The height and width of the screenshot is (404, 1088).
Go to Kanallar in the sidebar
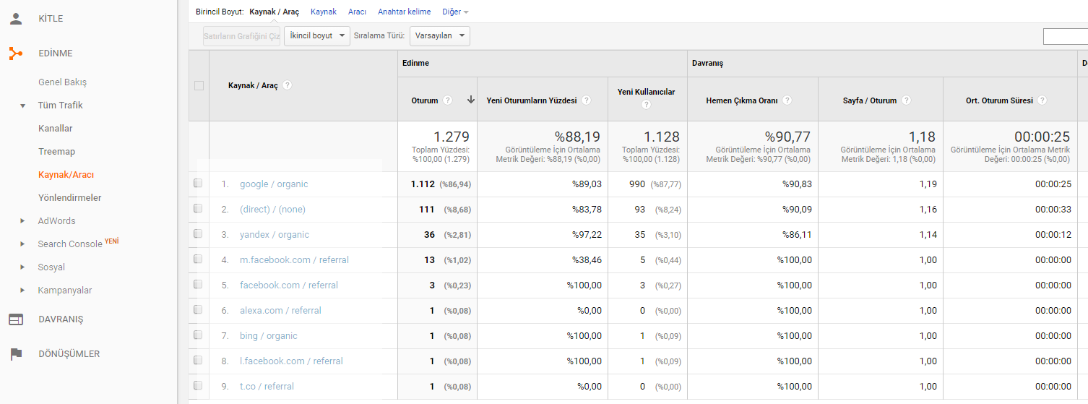click(x=56, y=129)
